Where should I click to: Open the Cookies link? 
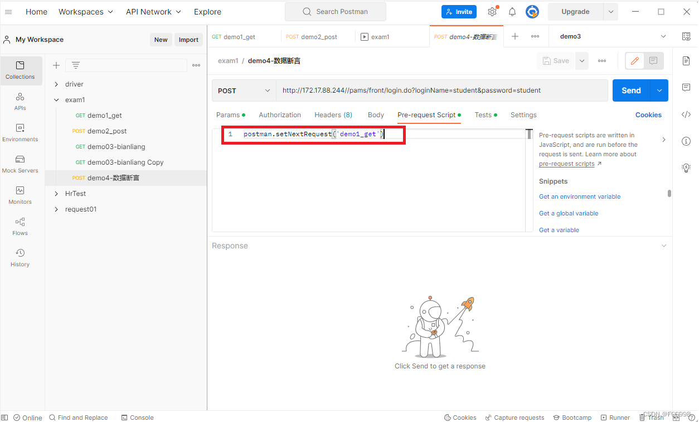pos(648,115)
